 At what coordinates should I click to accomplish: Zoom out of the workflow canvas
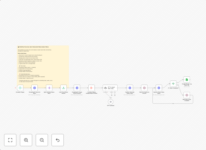click(42, 140)
